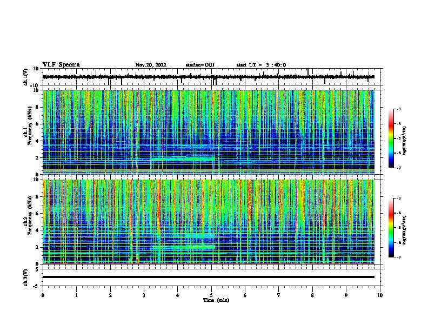The height and width of the screenshot is (331, 428).
Task: Click time axis tick label '7'
Action: [x=279, y=295]
